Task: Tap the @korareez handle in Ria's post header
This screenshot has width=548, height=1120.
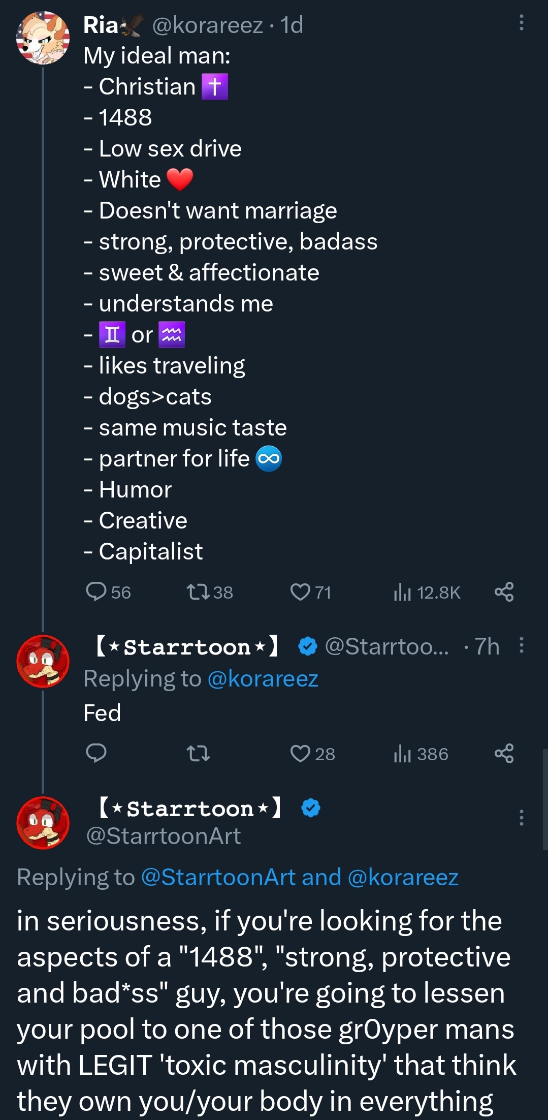Action: click(x=207, y=25)
